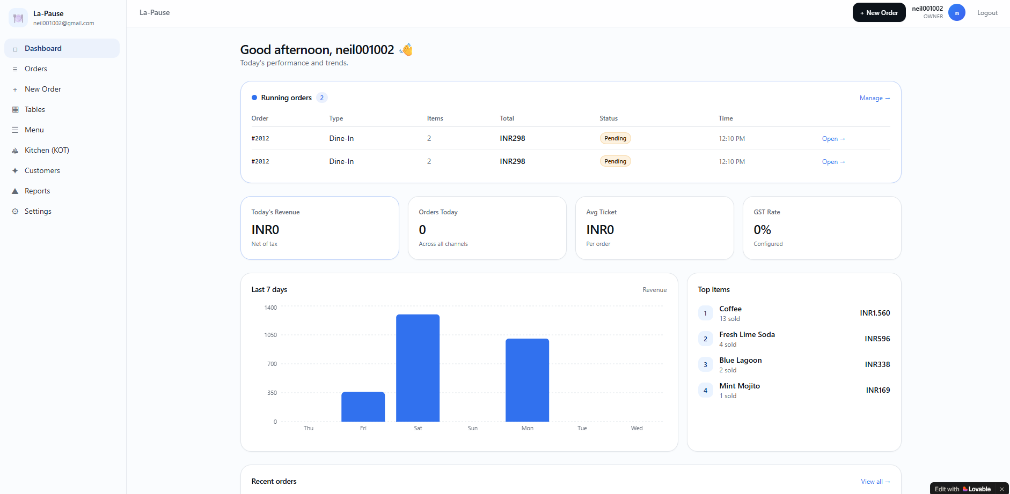Open the second pending order row
This screenshot has width=1010, height=494.
(x=833, y=162)
